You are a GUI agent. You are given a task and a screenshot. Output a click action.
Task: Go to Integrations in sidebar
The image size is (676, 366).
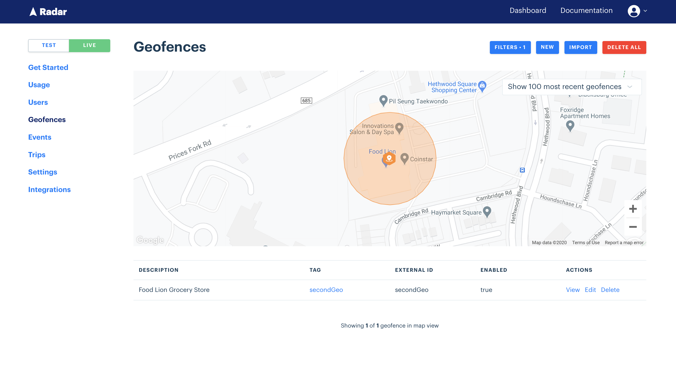pyautogui.click(x=49, y=189)
